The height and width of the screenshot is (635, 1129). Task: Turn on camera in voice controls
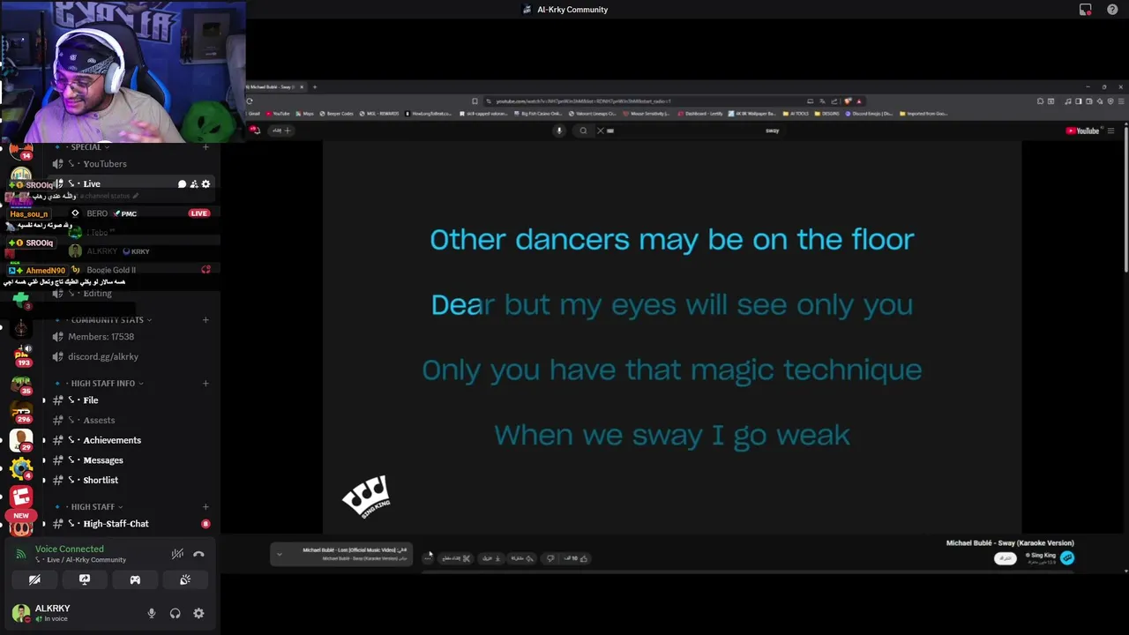[x=34, y=579]
